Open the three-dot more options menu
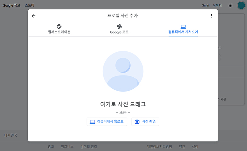 point(211,16)
